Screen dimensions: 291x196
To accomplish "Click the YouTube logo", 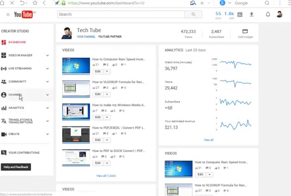I will tap(23, 15).
